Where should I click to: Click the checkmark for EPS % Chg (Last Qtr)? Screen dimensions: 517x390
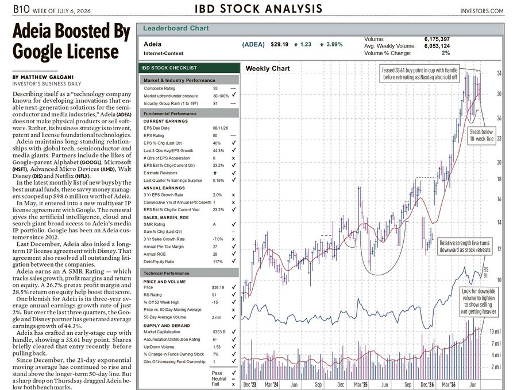[234, 143]
